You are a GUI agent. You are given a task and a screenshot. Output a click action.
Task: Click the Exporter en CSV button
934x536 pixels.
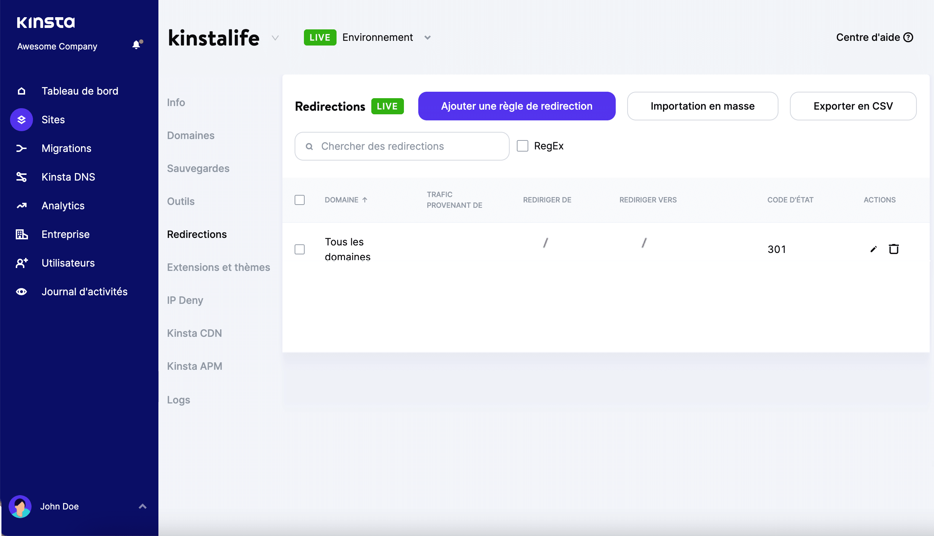[x=853, y=106]
